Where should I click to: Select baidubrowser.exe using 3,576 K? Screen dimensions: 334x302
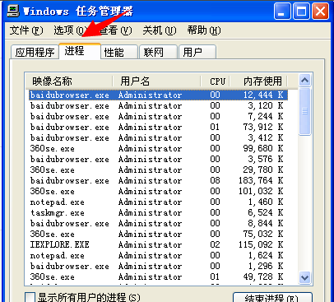pyautogui.click(x=158, y=159)
